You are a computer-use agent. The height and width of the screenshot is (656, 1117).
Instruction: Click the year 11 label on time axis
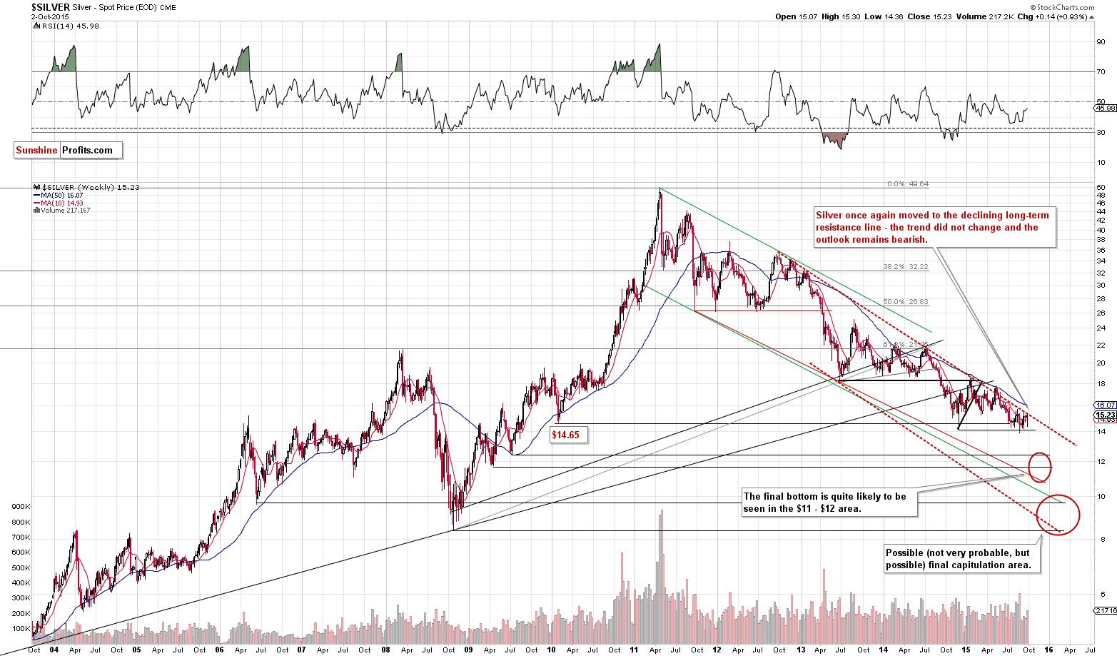click(634, 650)
